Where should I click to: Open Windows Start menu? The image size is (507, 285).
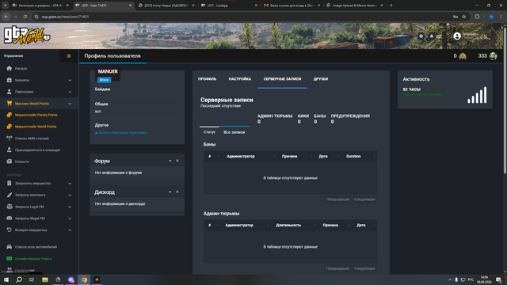point(6,279)
